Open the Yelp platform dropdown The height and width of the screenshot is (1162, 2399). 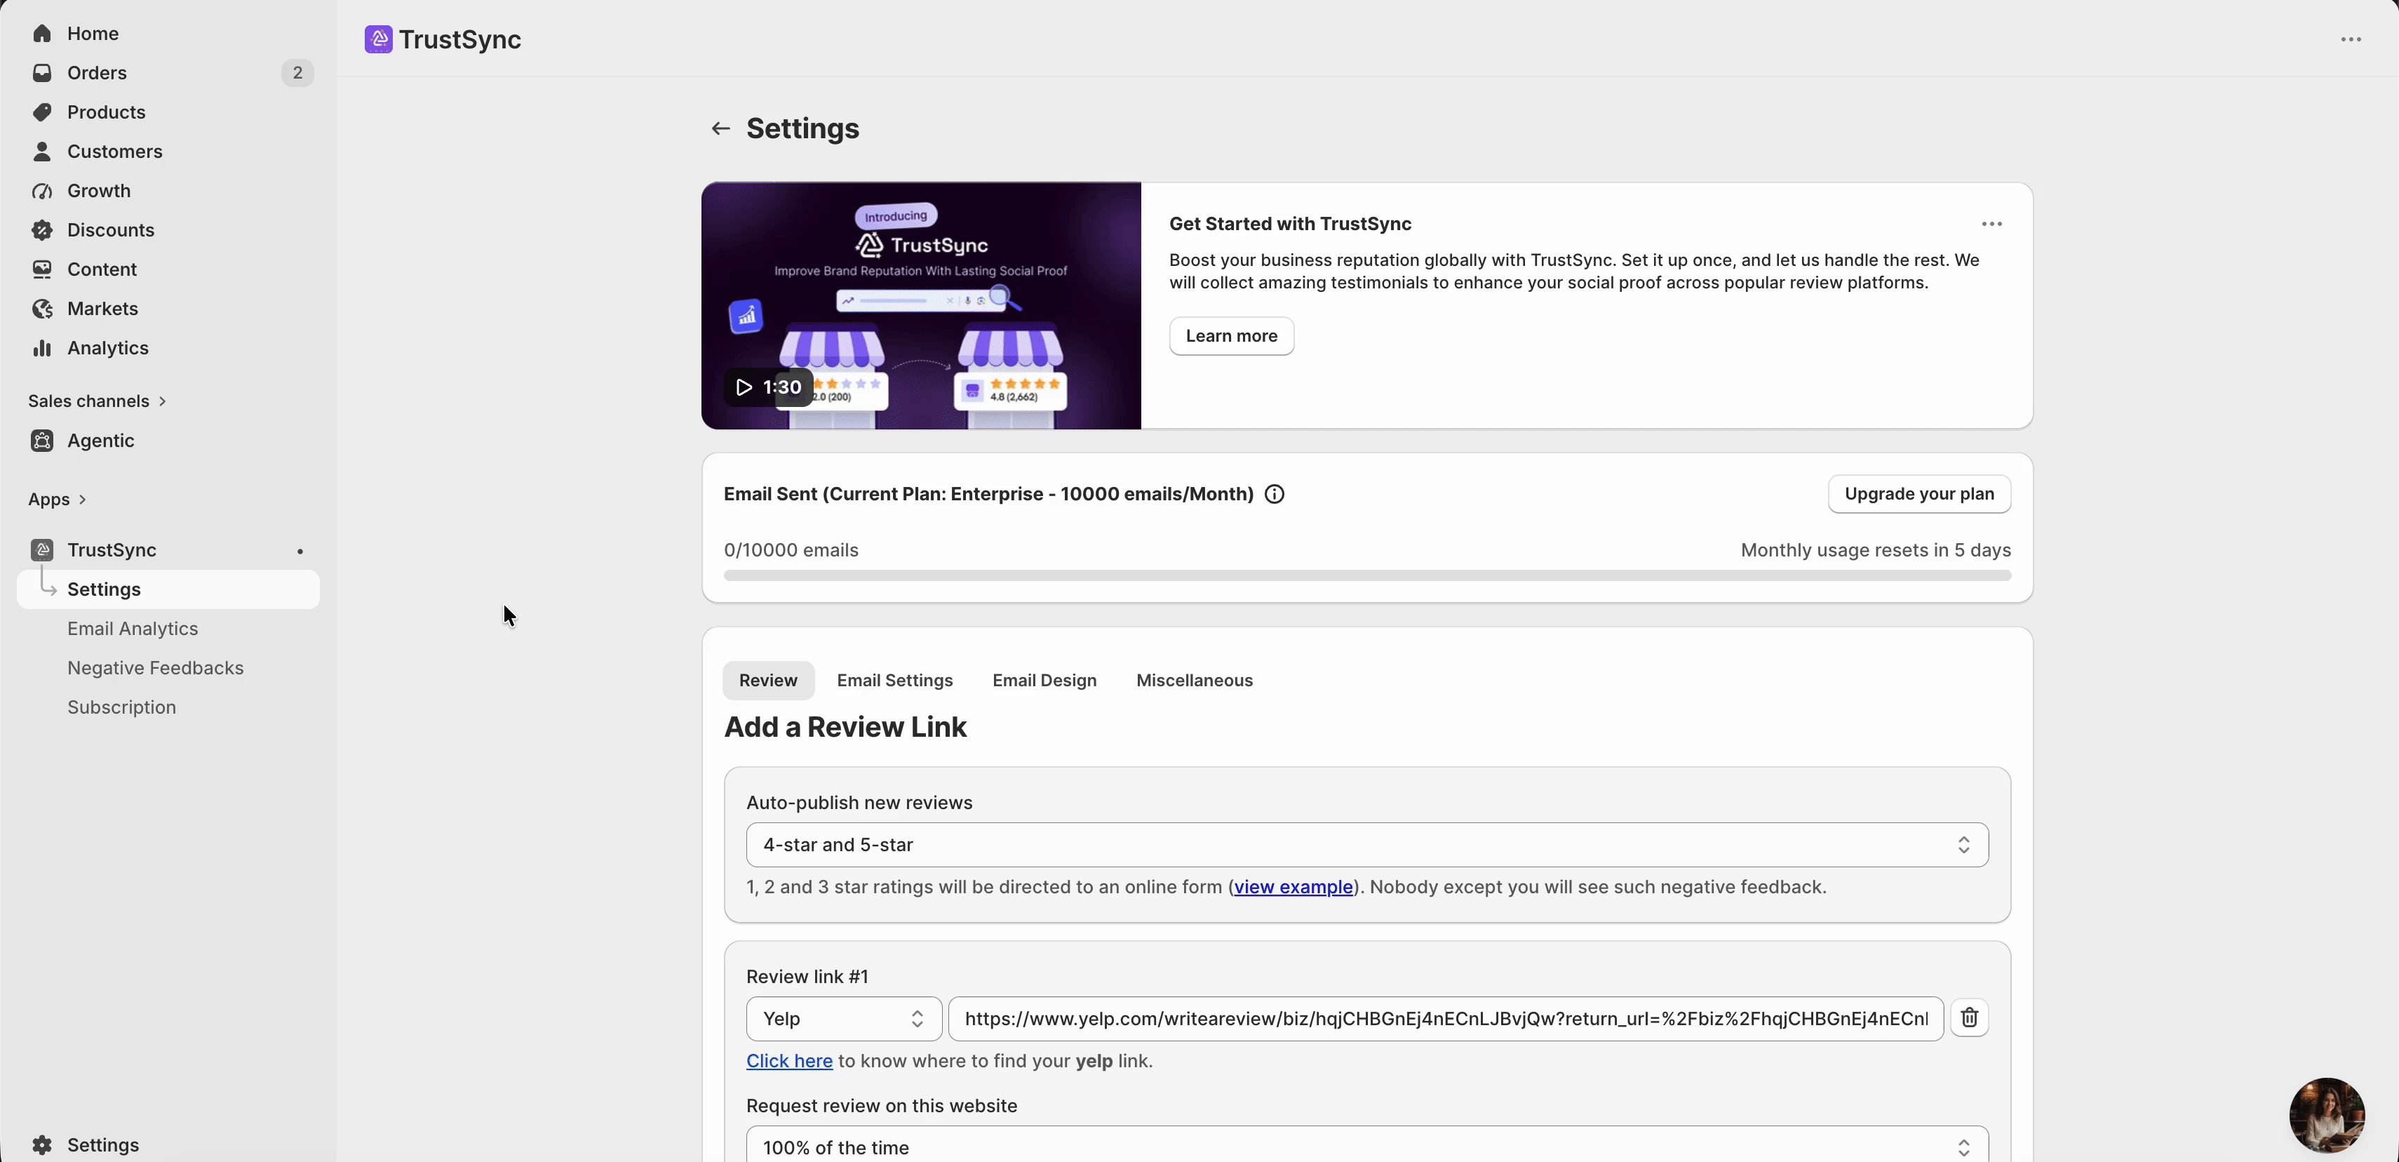pyautogui.click(x=844, y=1018)
